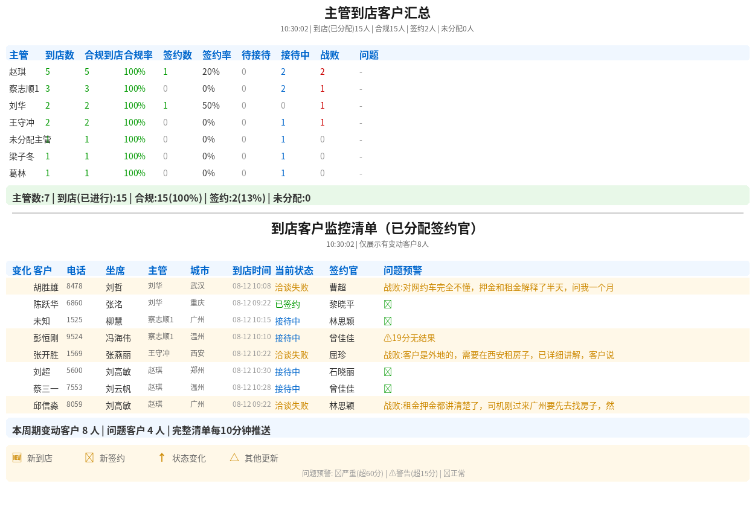755x507 pixels.
Task: Click the 新到店 legend icon
Action: pyautogui.click(x=17, y=458)
